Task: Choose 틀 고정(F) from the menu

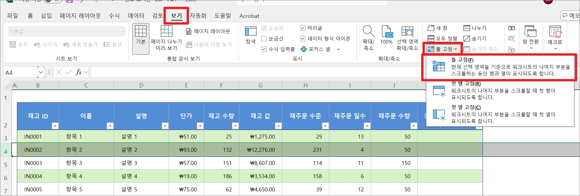Action: (500, 67)
